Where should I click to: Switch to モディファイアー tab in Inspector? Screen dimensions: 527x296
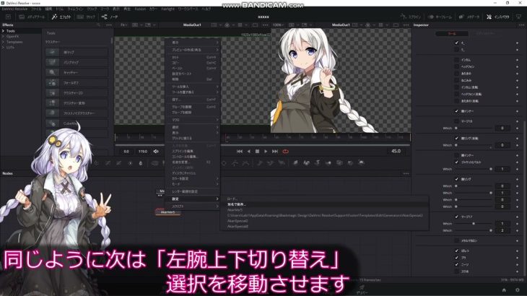coord(486,34)
